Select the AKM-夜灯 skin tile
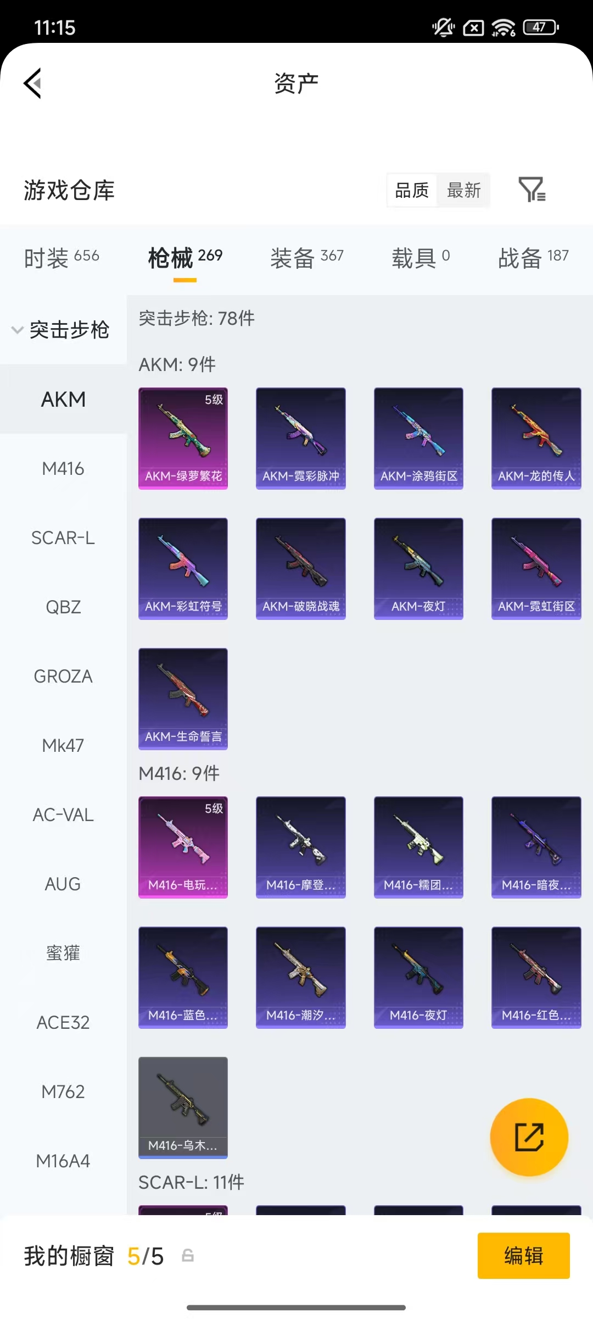The width and height of the screenshot is (593, 1319). 418,569
